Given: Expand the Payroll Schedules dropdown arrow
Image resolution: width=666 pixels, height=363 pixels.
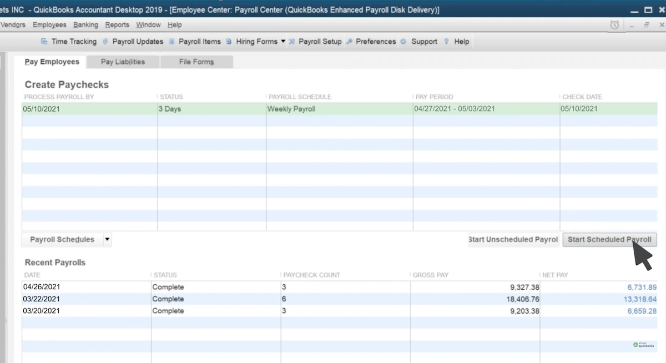Looking at the screenshot, I should [x=107, y=240].
